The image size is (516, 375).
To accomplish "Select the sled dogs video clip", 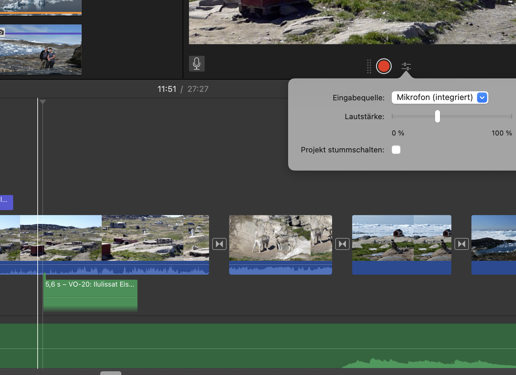I will (x=280, y=238).
